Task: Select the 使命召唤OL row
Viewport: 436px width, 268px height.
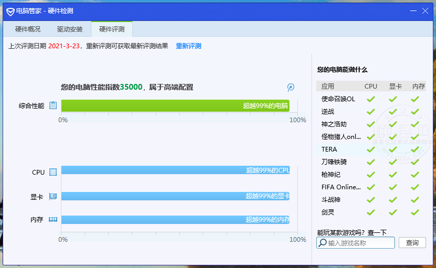Action: [371, 99]
